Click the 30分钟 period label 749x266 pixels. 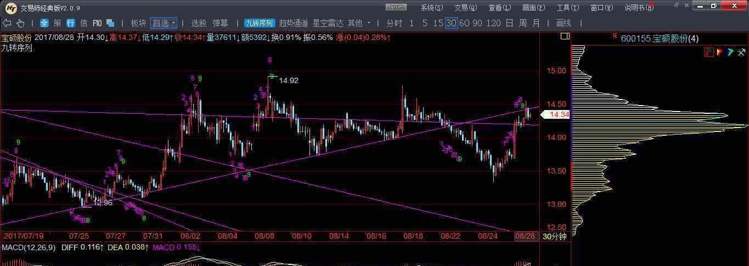(554, 236)
